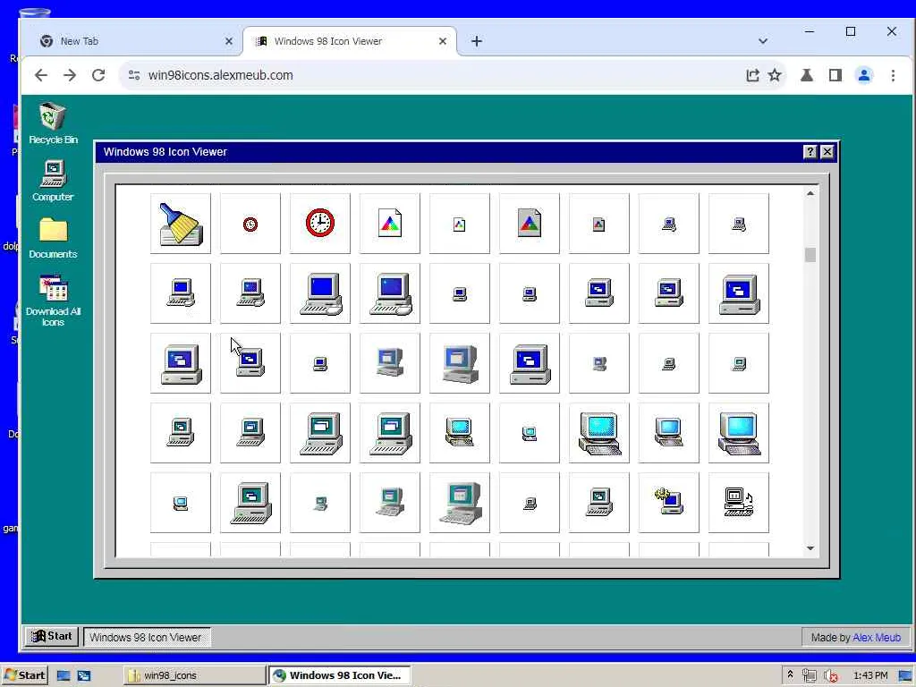Click the scrollbar thumb in icon viewer
Viewport: 916px width, 687px height.
810,255
